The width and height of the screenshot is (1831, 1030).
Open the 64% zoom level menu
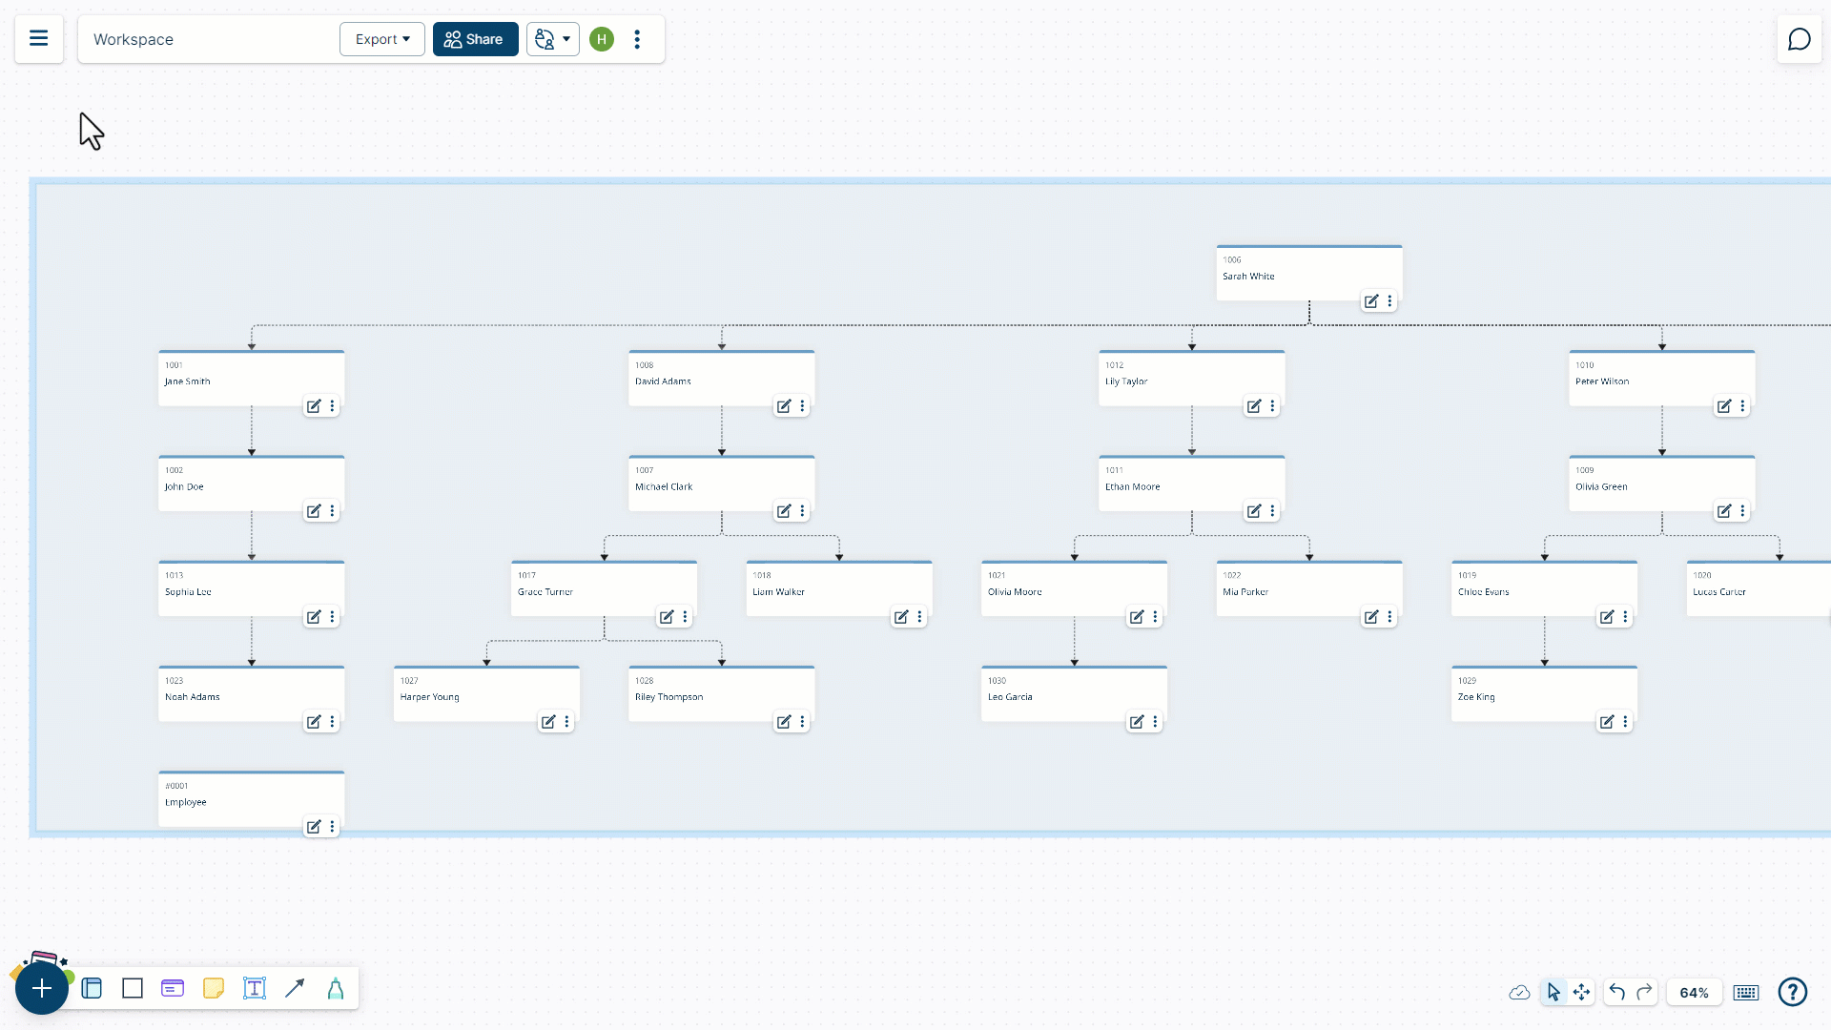[x=1694, y=993]
